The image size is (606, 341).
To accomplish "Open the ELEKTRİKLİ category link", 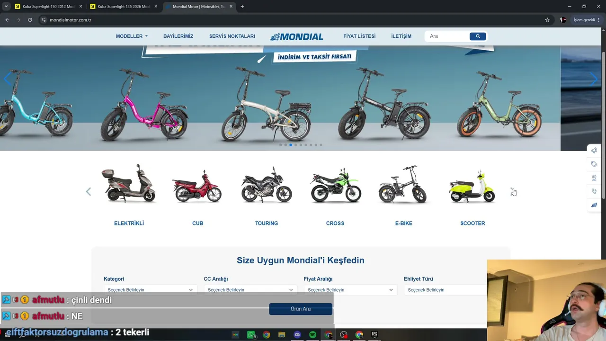I will tap(129, 223).
